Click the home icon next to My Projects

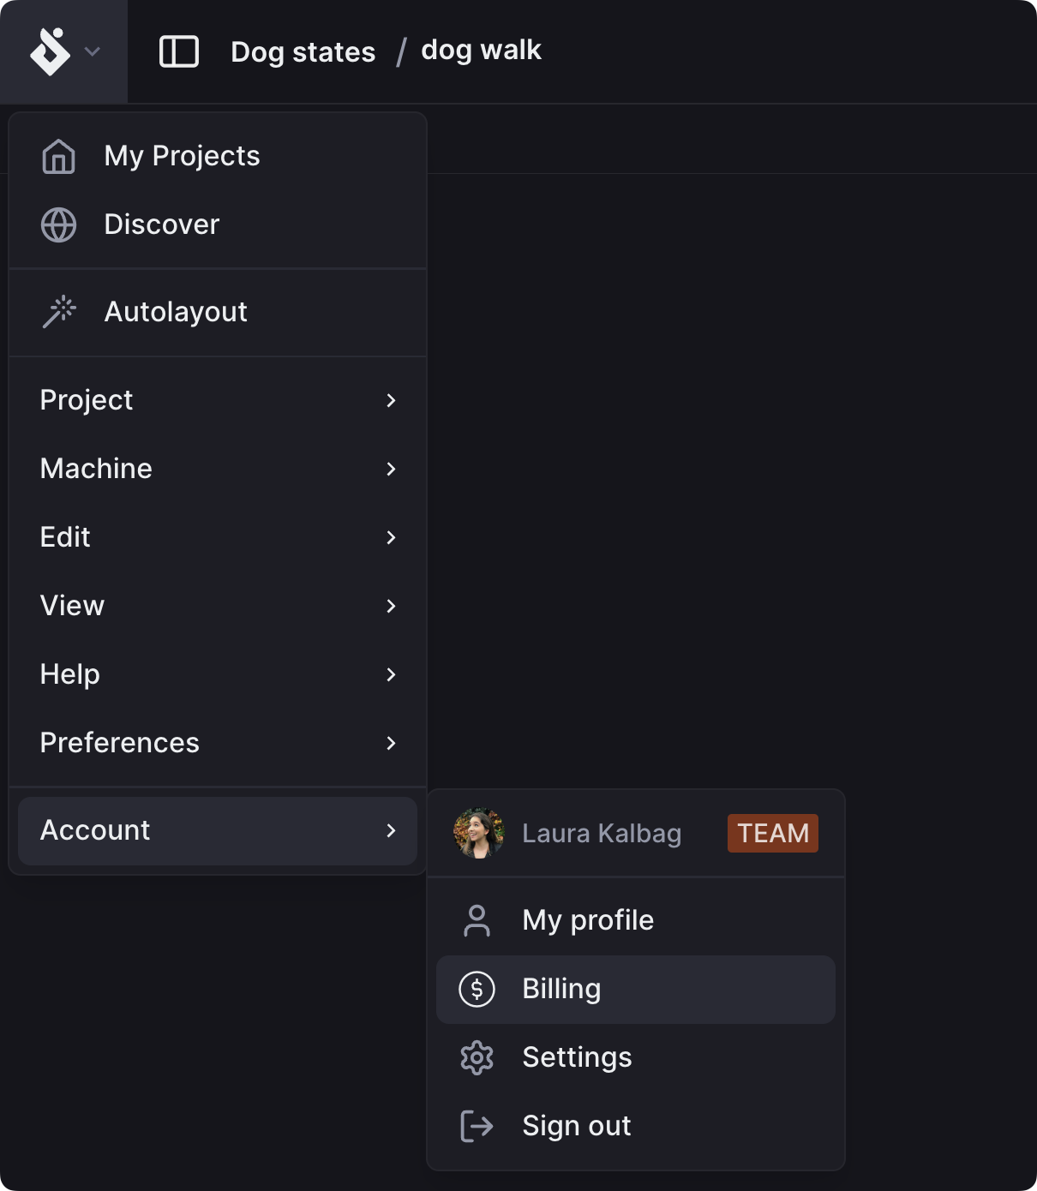pos(58,156)
